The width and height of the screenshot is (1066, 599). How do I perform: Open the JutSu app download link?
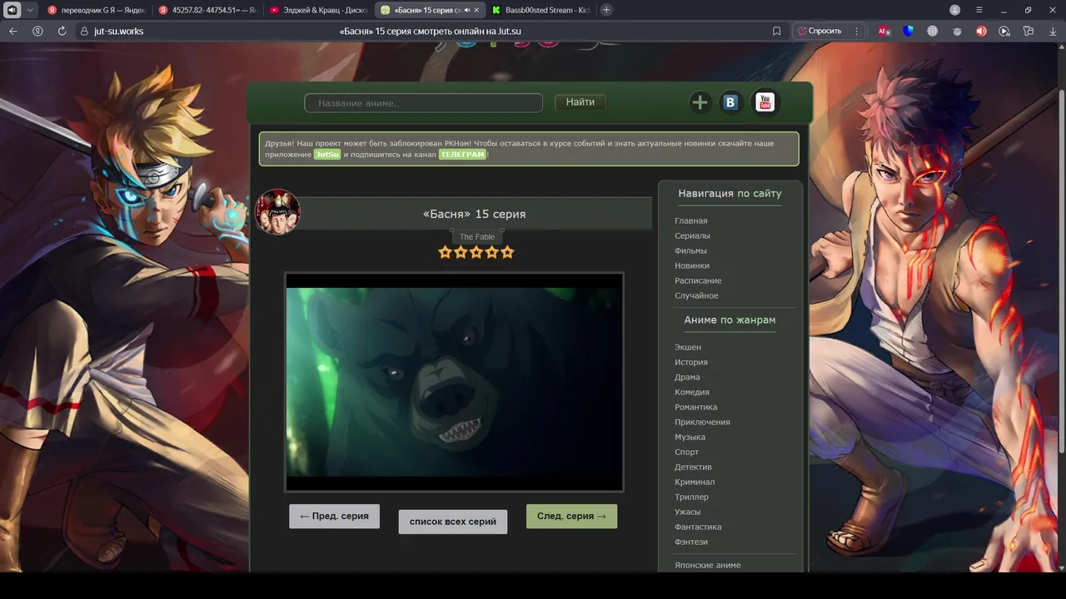pyautogui.click(x=327, y=155)
